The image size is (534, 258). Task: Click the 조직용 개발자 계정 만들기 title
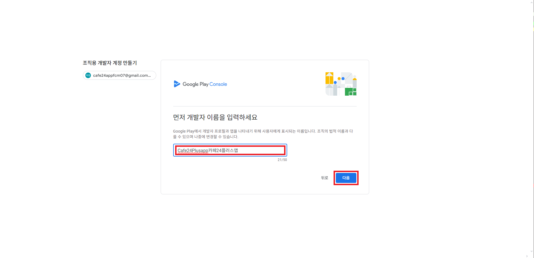(110, 63)
